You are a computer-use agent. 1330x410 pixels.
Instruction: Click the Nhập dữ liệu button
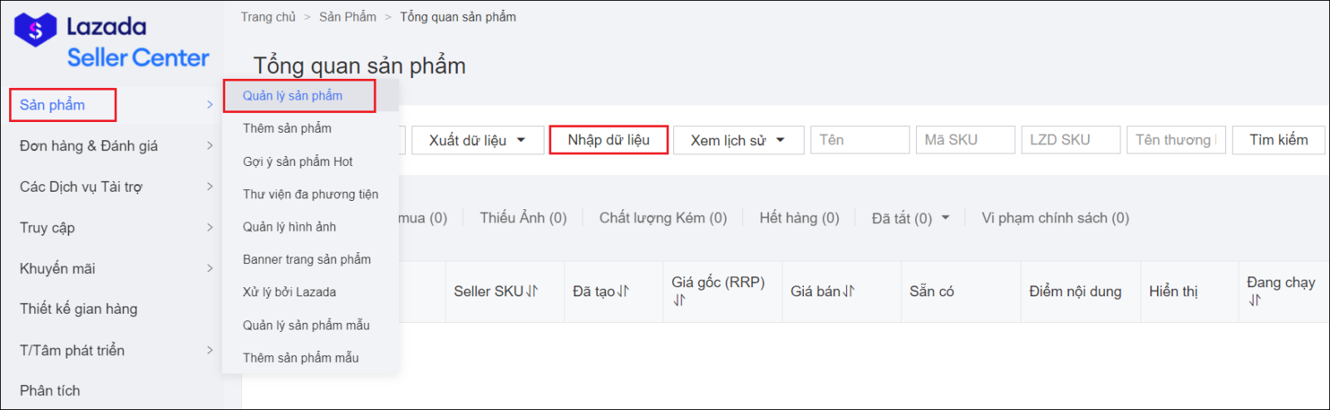coord(608,140)
